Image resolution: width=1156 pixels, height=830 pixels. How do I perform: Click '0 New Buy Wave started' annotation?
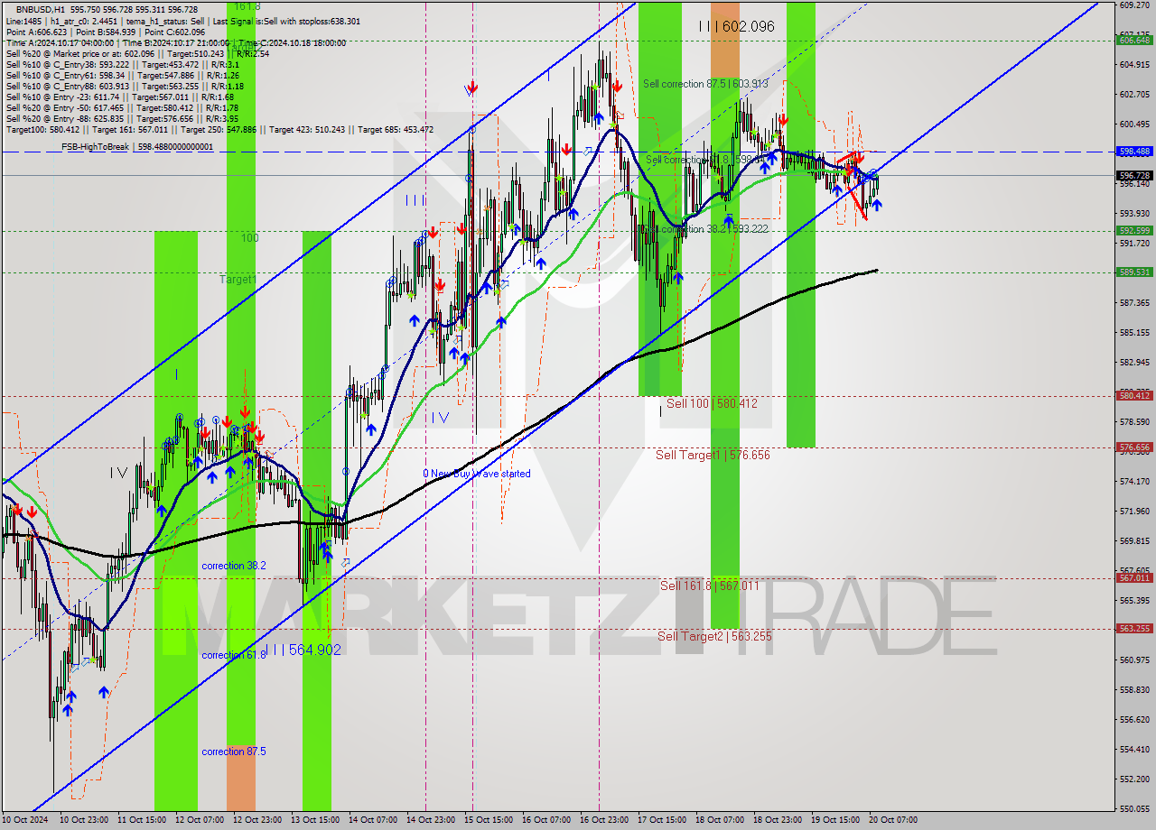pyautogui.click(x=477, y=474)
